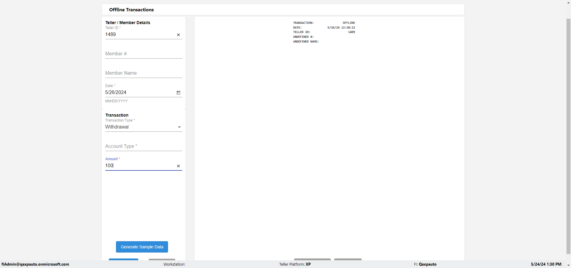Click the Teller Platform: XP status entry
Viewport: 571px width, 268px height.
click(x=295, y=264)
